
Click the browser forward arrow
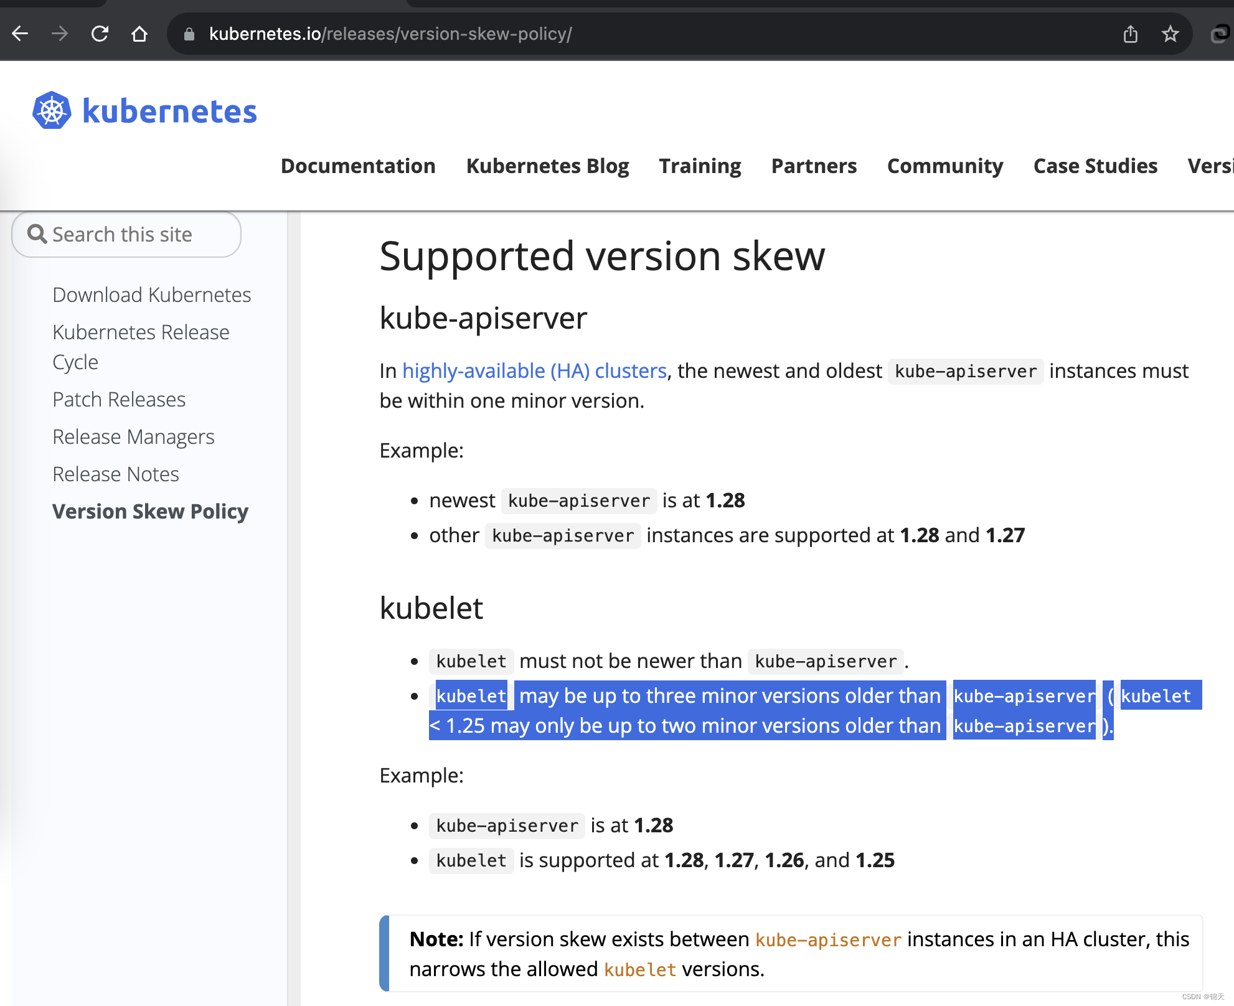(60, 34)
